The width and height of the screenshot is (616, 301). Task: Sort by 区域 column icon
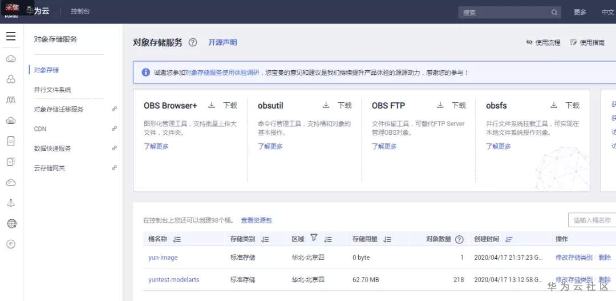click(x=327, y=239)
